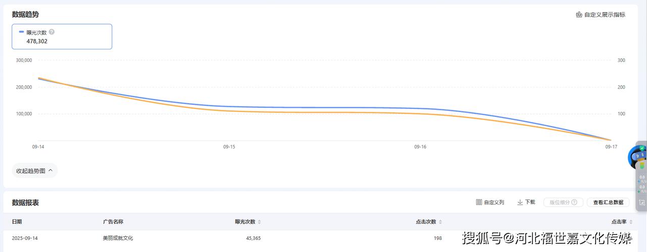This screenshot has width=647, height=252.
Task: Click the sort arrows on 点击率 column
Action: (x=630, y=222)
